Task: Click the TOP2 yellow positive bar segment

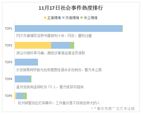Action: coord(33,45)
